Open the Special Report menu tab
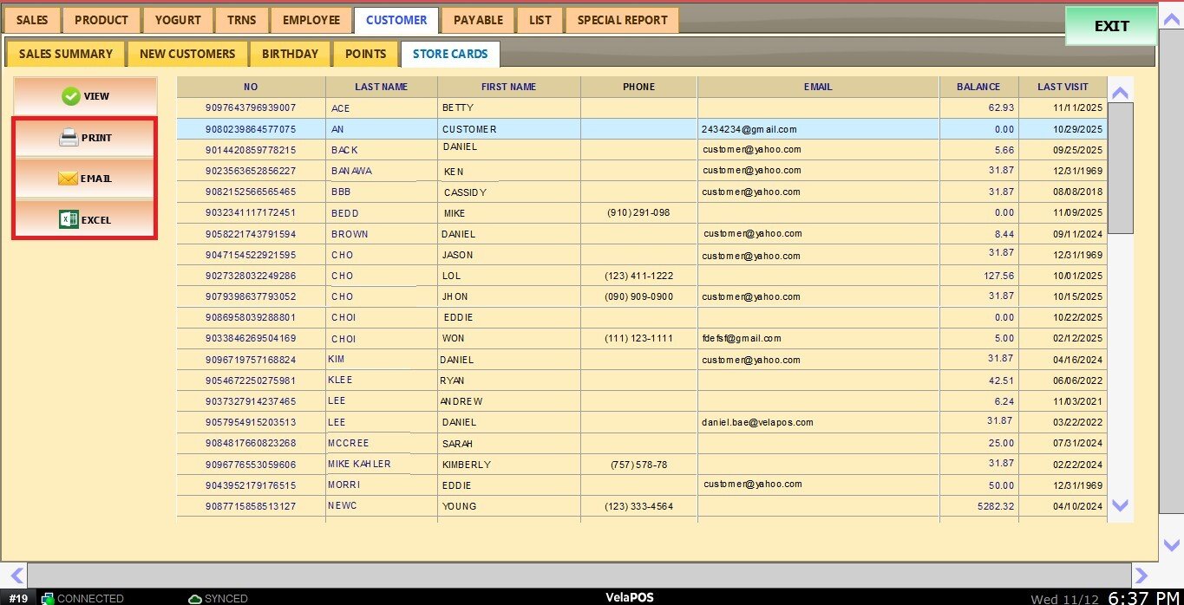This screenshot has height=605, width=1184. [622, 20]
